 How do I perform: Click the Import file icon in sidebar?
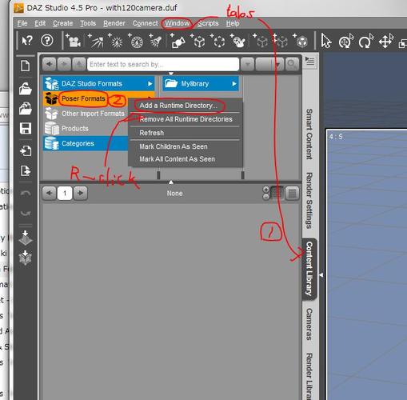[26, 151]
